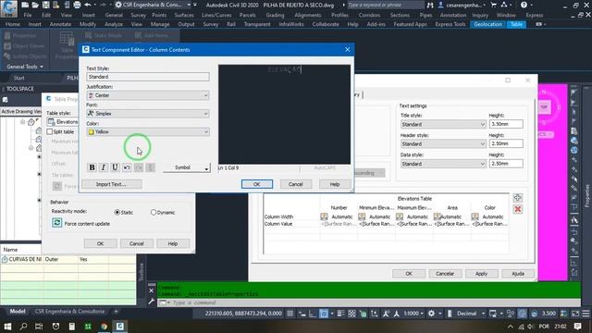Click the Header style height field showing 2.50mm
Screen dimensions: 592x333
506,143
